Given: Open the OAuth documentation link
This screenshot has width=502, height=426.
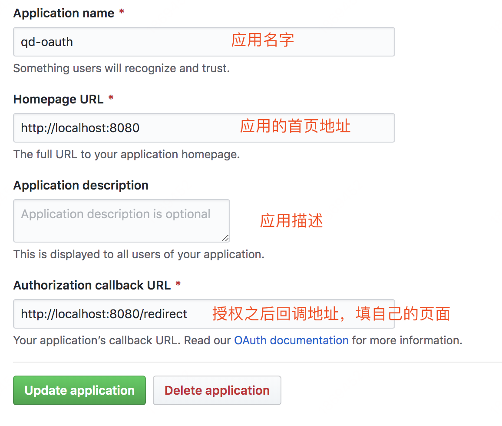Looking at the screenshot, I should point(291,340).
